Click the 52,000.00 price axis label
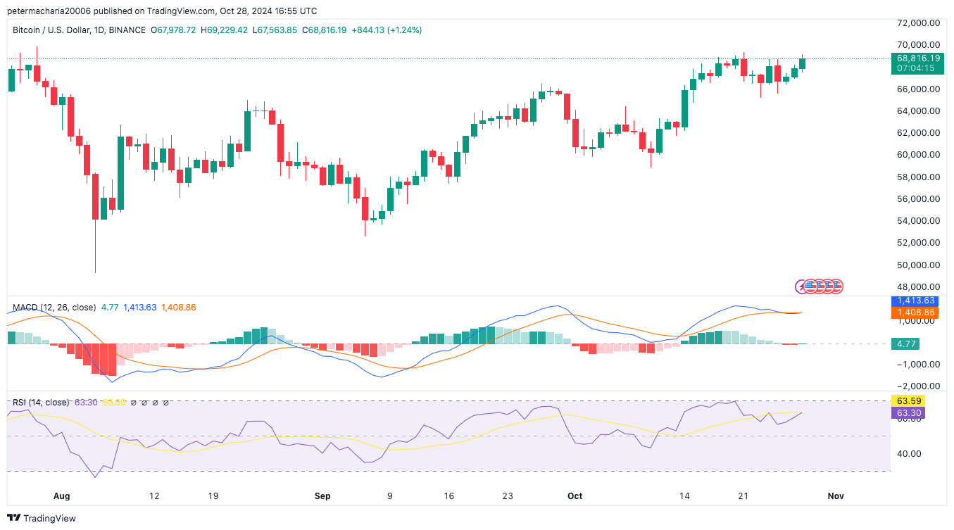Image resolution: width=954 pixels, height=530 pixels. pyautogui.click(x=919, y=243)
